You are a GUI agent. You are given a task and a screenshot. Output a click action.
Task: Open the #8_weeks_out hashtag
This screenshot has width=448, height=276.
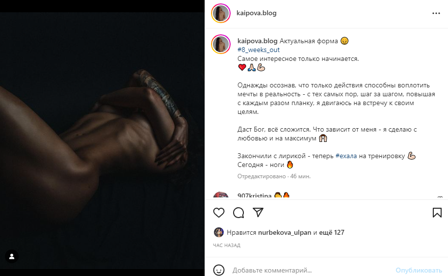click(x=259, y=50)
